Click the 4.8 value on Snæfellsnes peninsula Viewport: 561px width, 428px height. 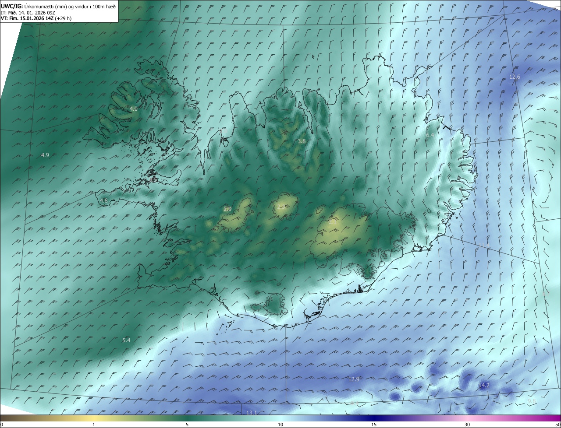[x=104, y=200]
